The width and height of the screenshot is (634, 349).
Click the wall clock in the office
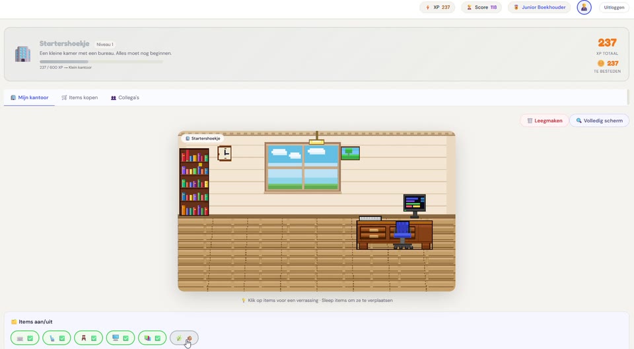225,153
